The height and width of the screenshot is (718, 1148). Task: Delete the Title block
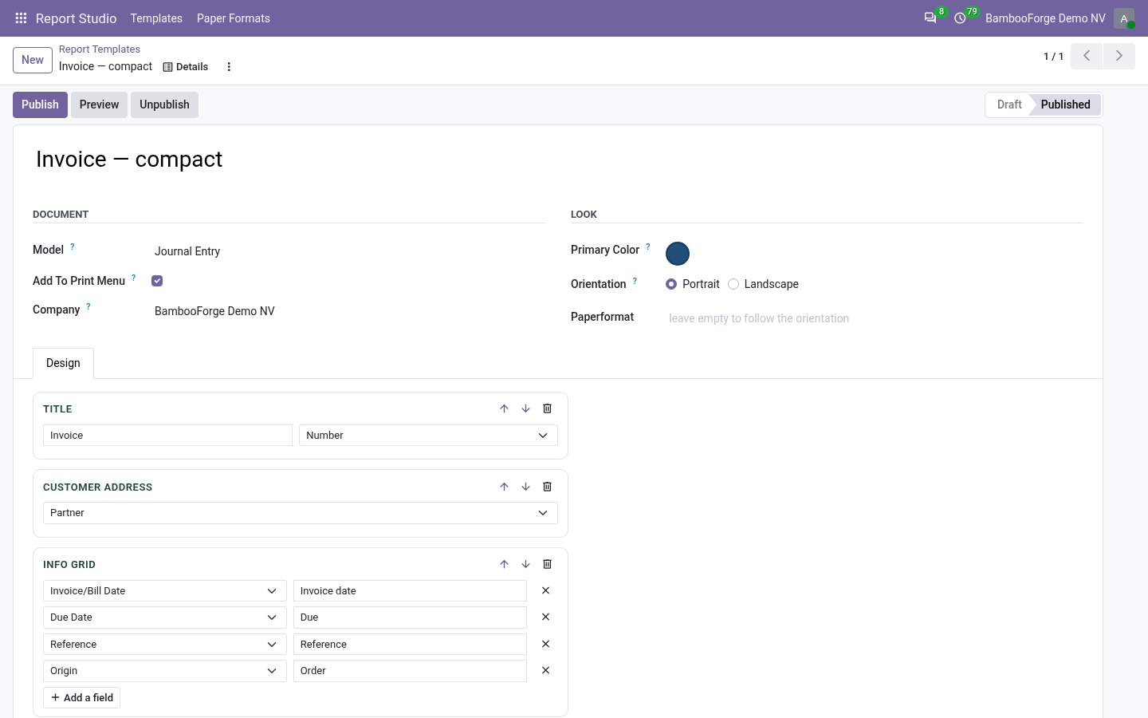click(547, 408)
